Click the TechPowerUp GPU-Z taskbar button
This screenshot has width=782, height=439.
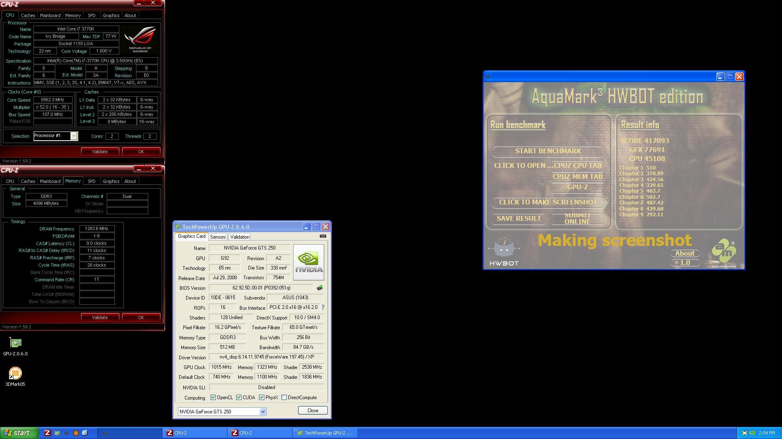325,433
